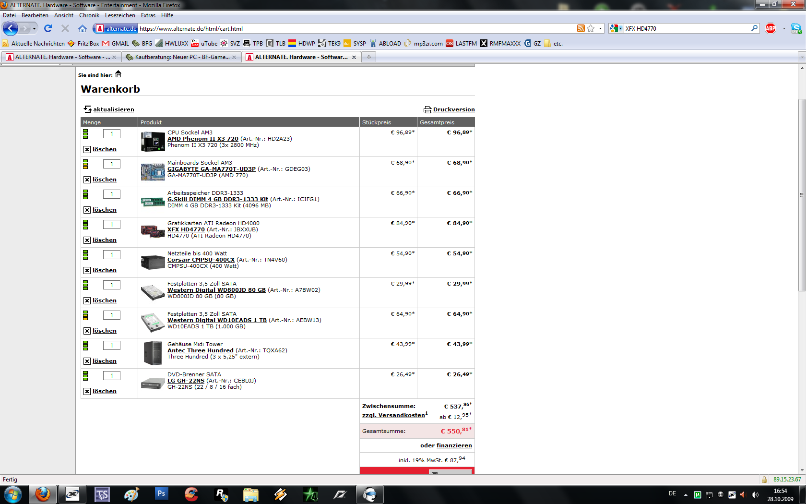Open the ABLOAD bookmark

point(385,43)
